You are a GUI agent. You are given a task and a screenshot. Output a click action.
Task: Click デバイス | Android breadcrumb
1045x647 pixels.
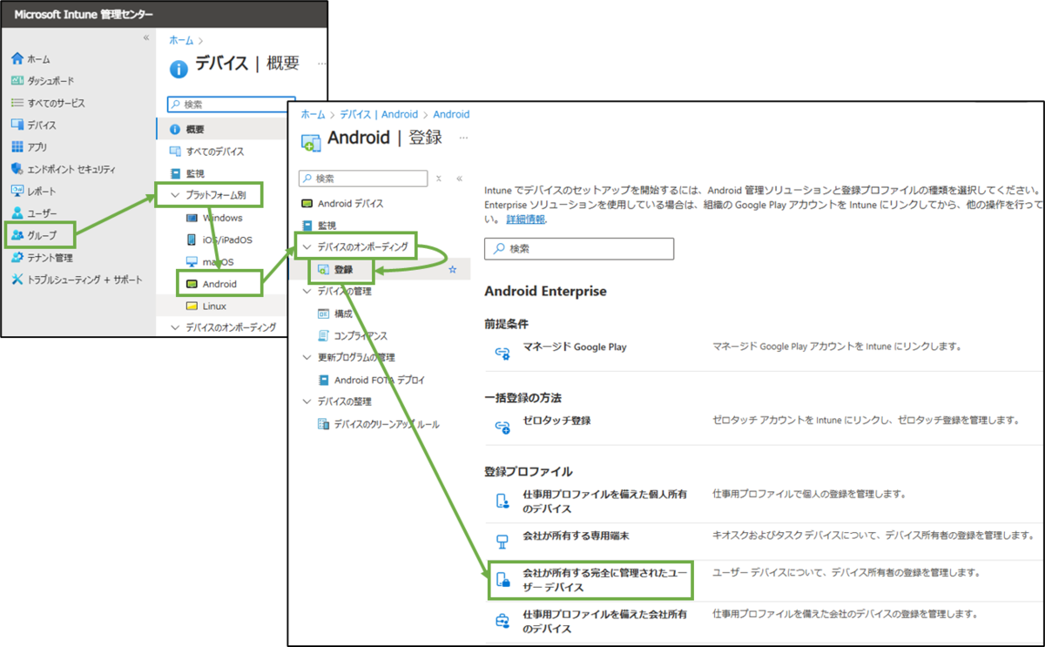[379, 114]
